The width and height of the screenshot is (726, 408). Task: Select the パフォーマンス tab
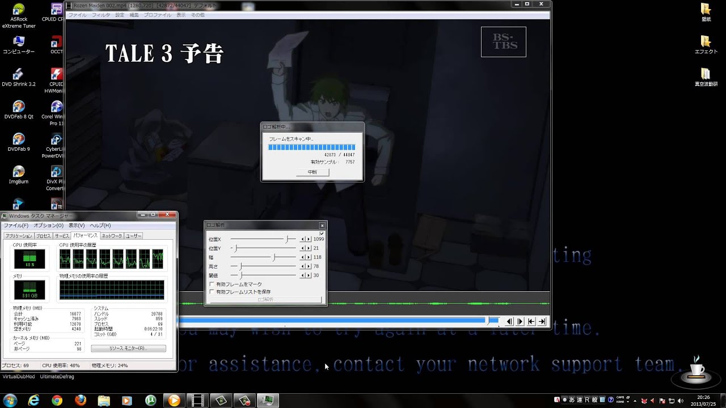click(85, 235)
